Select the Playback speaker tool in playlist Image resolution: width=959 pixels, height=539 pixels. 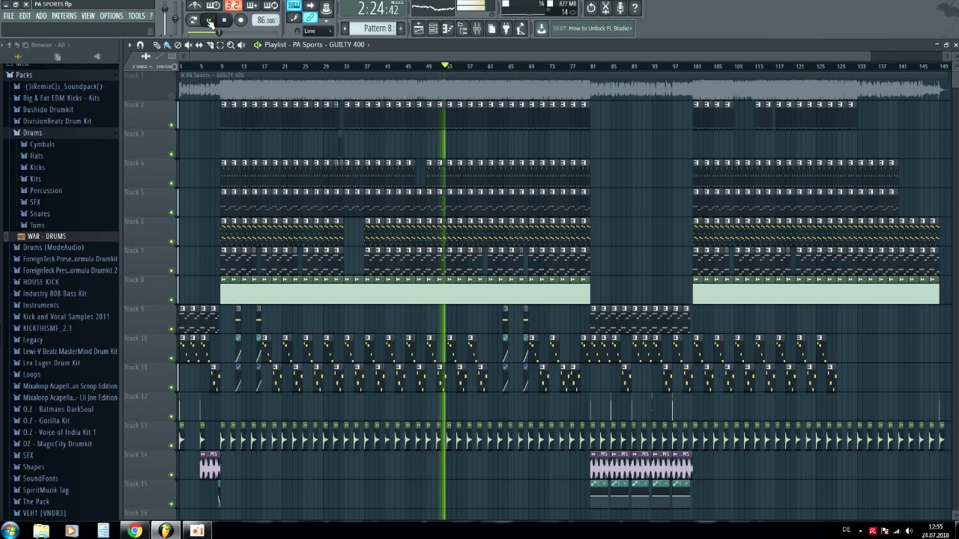241,45
